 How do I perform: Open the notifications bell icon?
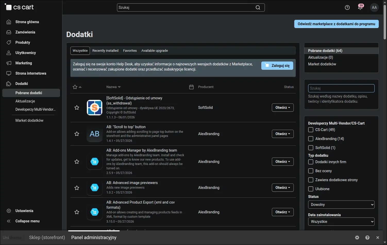tap(360, 7)
